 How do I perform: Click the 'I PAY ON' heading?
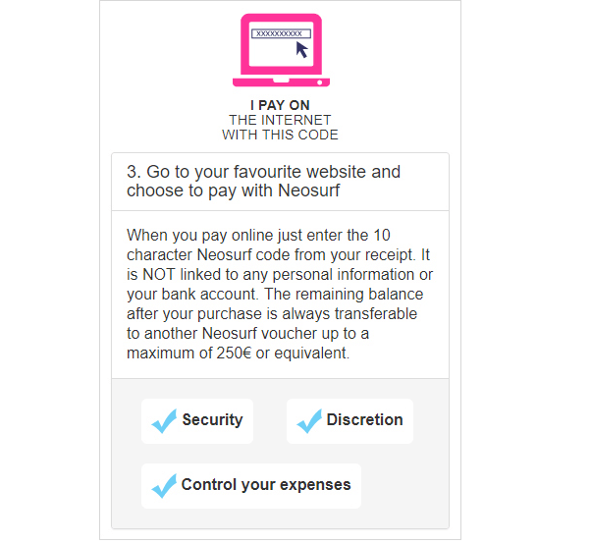pos(280,105)
